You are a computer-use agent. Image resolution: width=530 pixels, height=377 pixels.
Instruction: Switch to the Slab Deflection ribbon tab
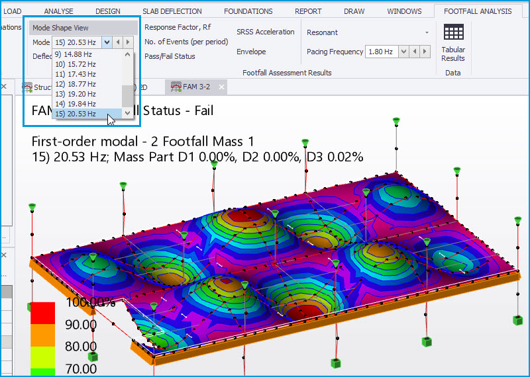click(x=172, y=11)
